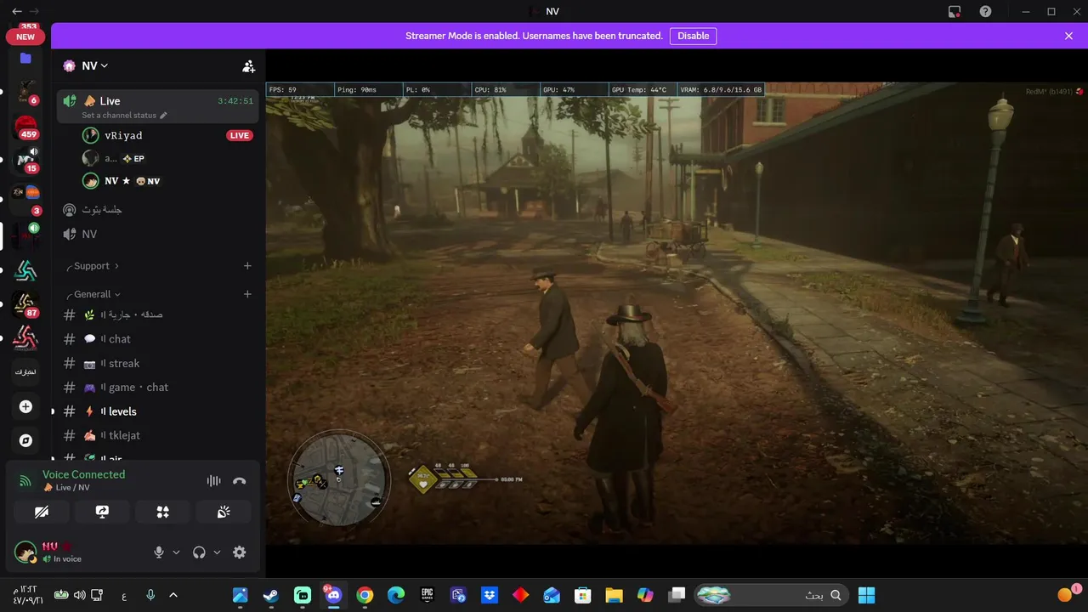Open headphone output options chevron
Image resolution: width=1088 pixels, height=612 pixels.
pyautogui.click(x=217, y=552)
